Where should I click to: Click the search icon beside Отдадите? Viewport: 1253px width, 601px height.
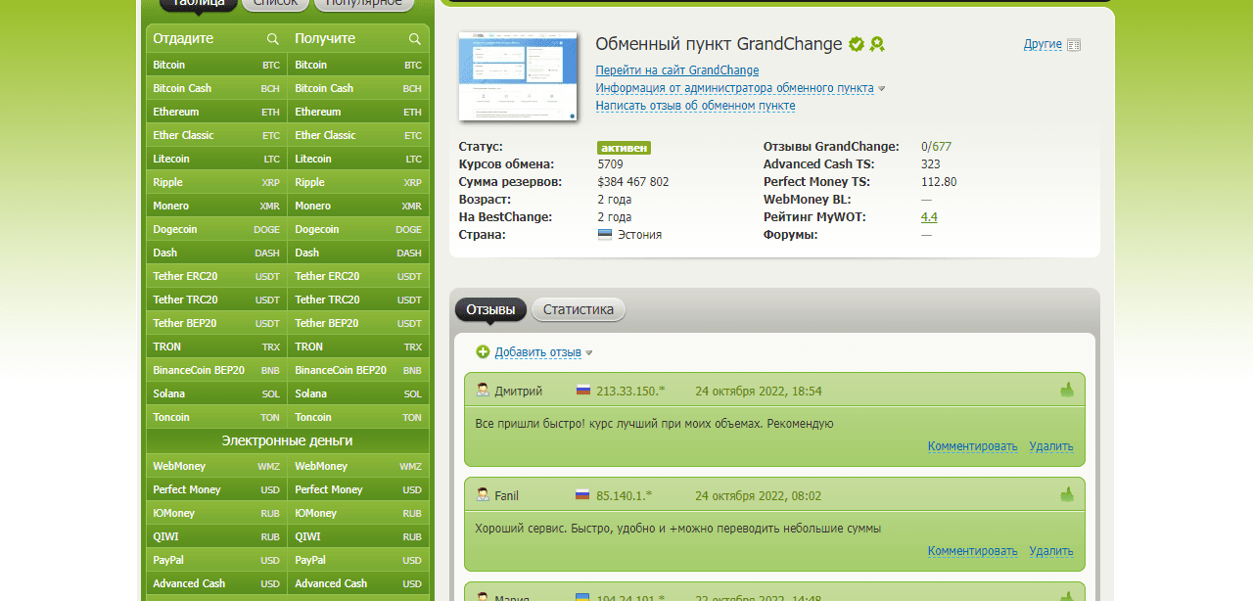pos(273,39)
